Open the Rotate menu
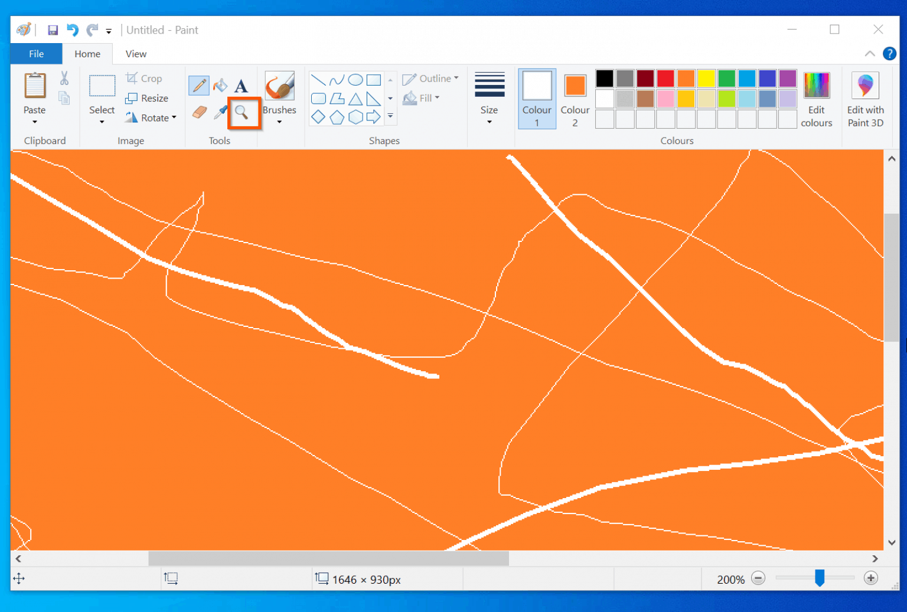The image size is (907, 612). point(151,117)
